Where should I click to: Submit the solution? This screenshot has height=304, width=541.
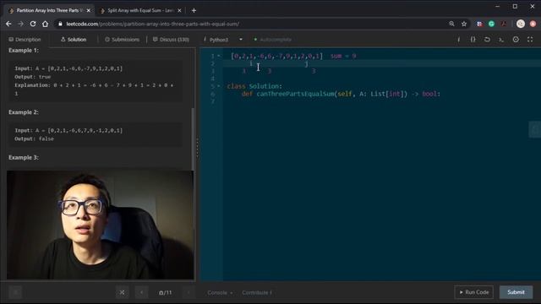(x=516, y=292)
